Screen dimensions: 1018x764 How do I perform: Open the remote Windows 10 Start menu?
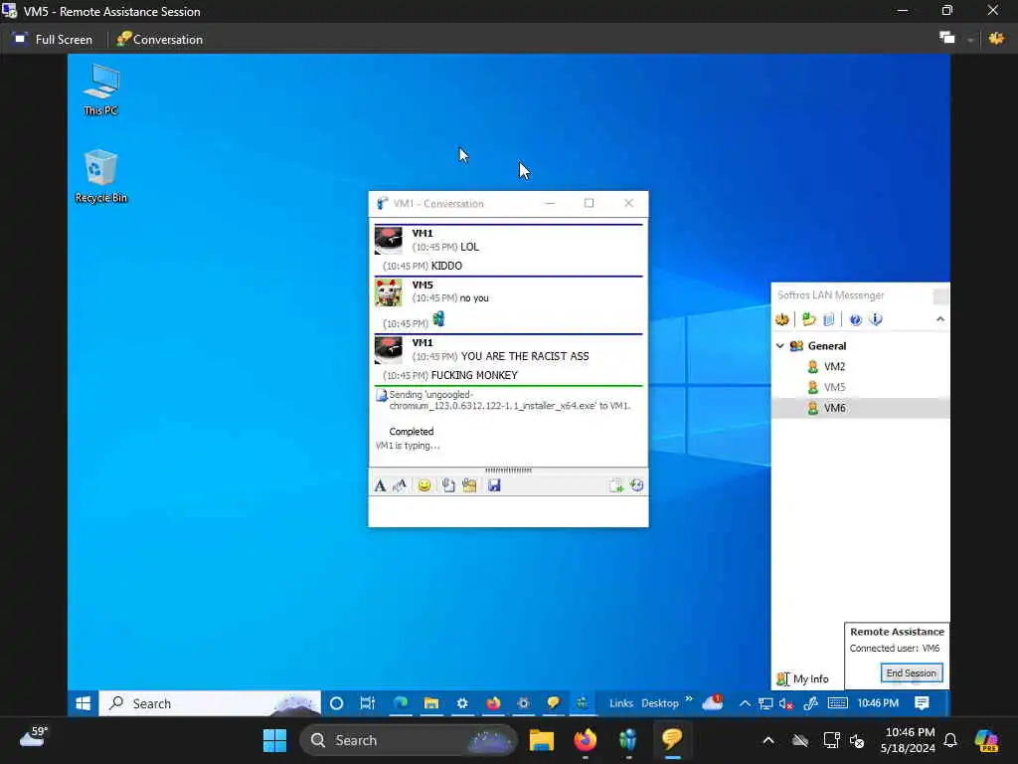pyautogui.click(x=84, y=703)
